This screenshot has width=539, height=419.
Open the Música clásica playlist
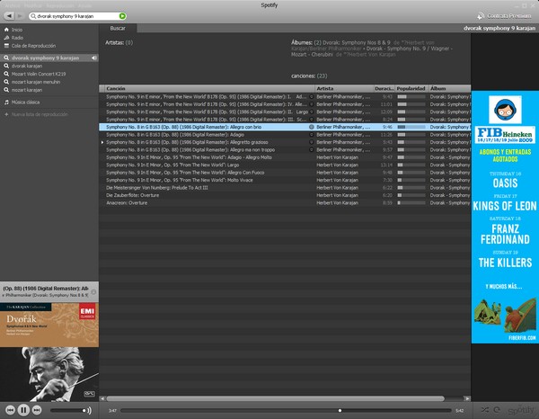coord(25,103)
